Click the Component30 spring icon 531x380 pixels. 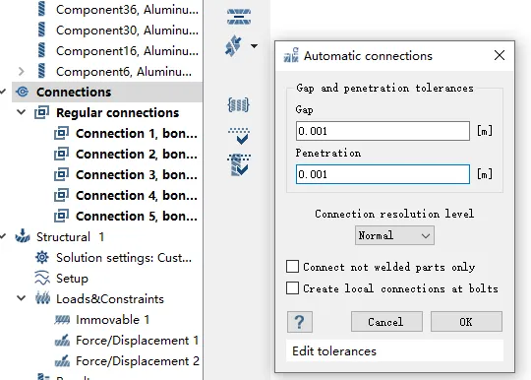point(41,30)
